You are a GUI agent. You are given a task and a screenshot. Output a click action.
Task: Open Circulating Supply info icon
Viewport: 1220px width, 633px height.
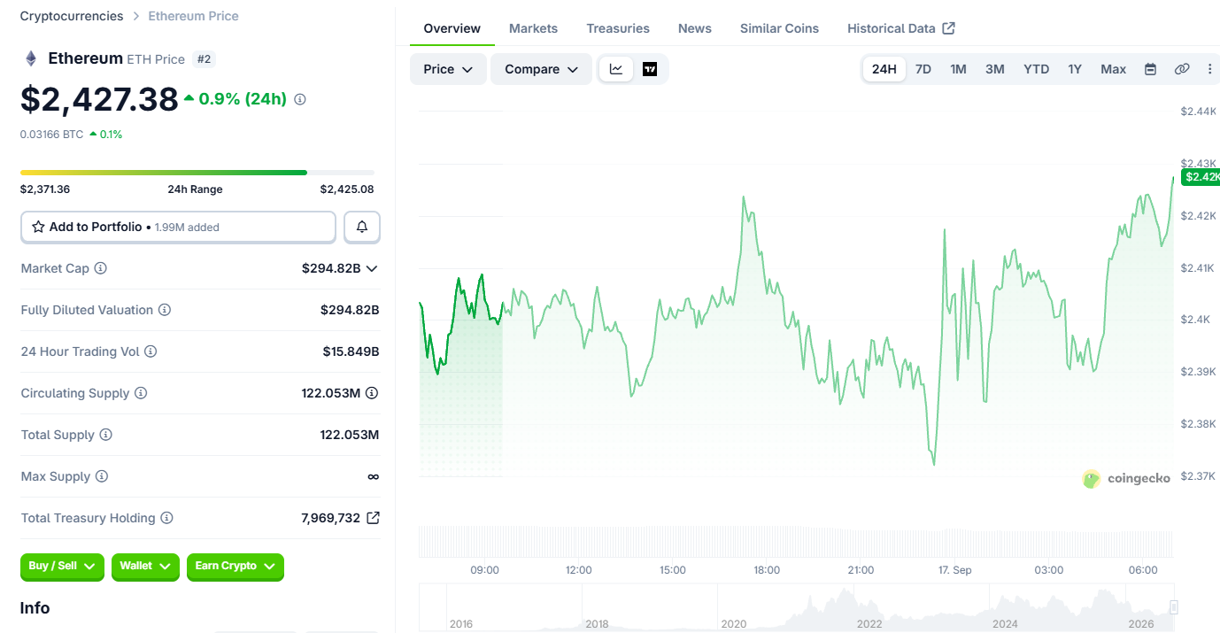click(x=141, y=393)
